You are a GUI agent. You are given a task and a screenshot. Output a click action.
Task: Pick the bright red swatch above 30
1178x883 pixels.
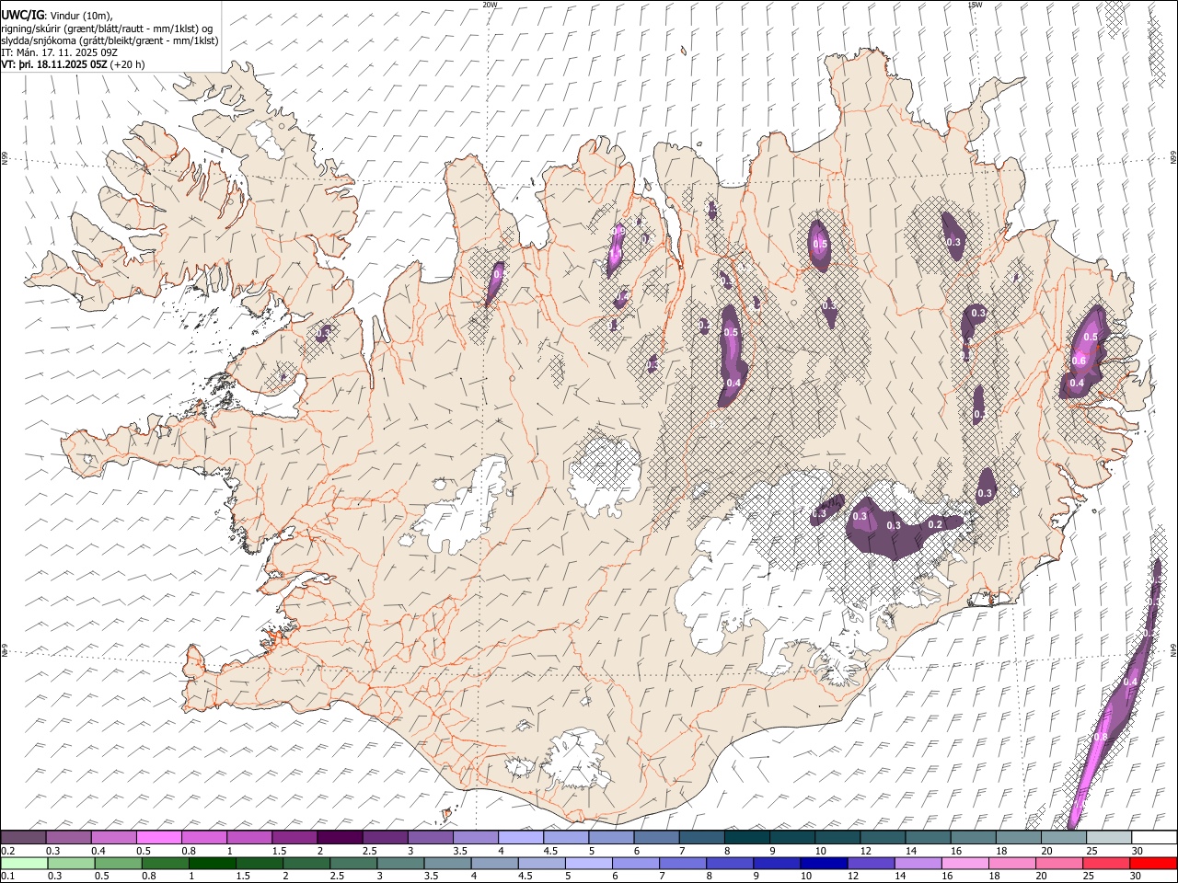click(x=1153, y=863)
